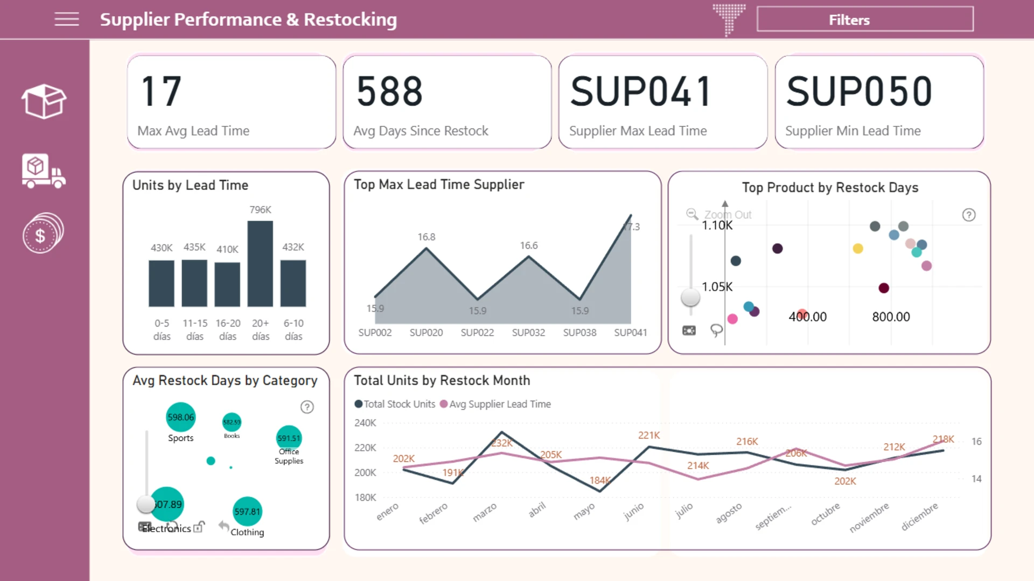
Task: Click the diciembre month label
Action: tap(919, 516)
